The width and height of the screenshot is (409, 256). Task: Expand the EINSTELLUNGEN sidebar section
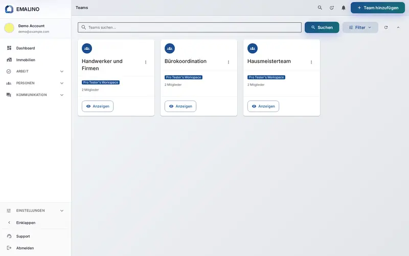pyautogui.click(x=35, y=210)
